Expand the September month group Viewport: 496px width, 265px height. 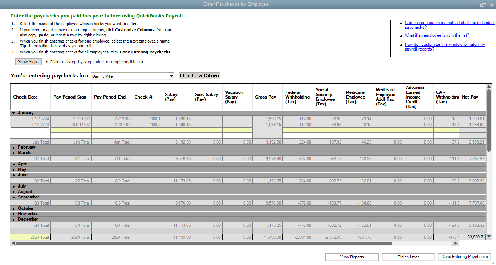tap(14, 197)
